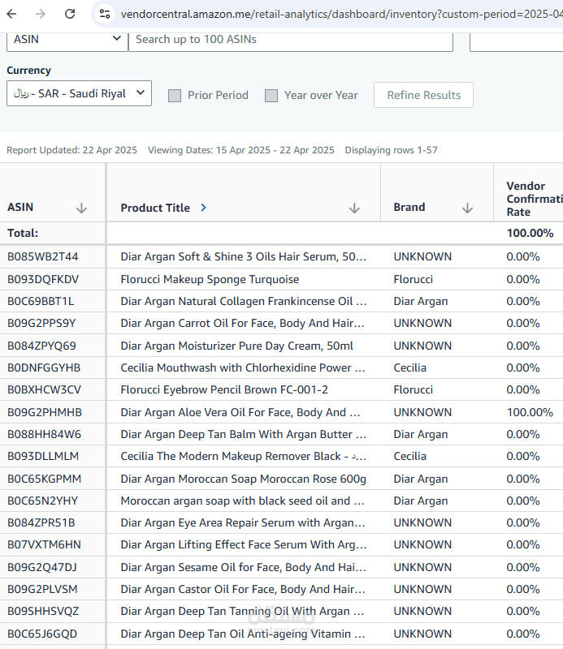Sort by Product Title column arrow
563x649 pixels.
354,208
